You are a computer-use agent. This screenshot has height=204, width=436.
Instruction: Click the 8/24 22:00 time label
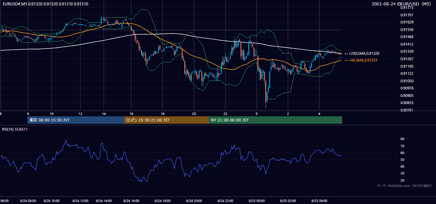tap(225, 201)
